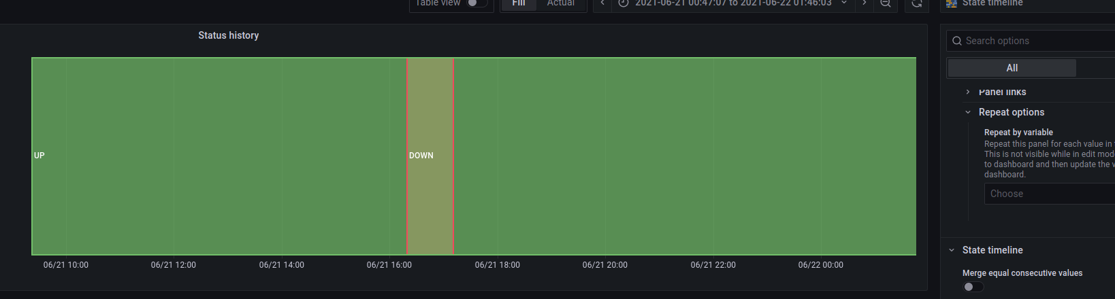
Task: Click the 06/21 20:00 axis label
Action: 605,265
